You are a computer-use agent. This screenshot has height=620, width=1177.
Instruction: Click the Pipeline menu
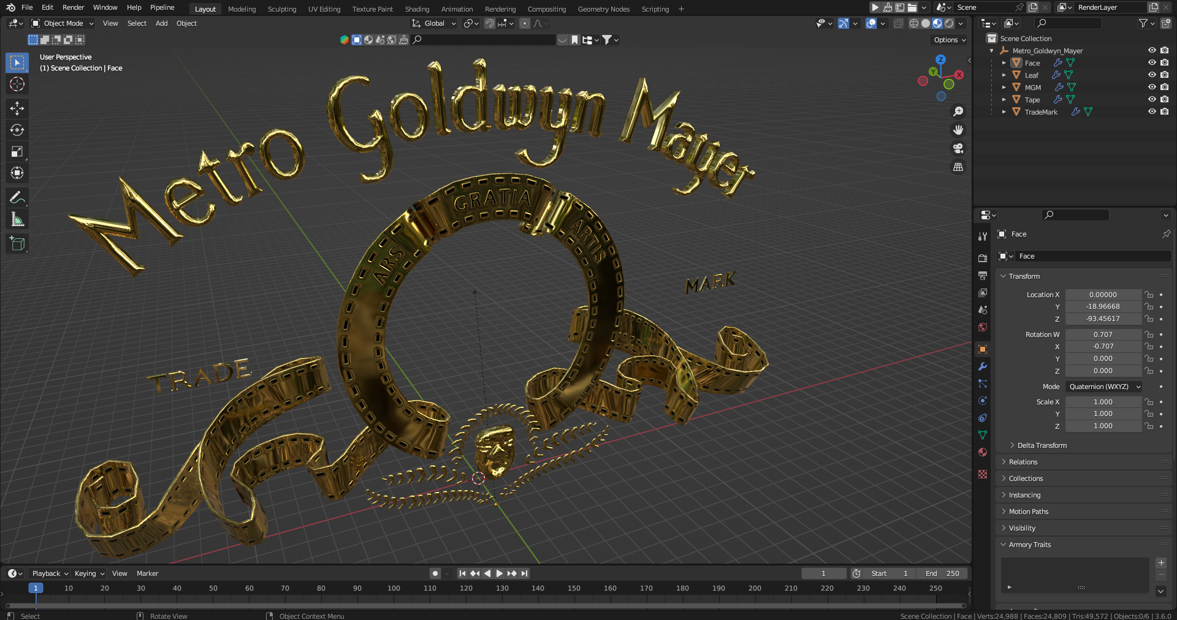click(162, 7)
